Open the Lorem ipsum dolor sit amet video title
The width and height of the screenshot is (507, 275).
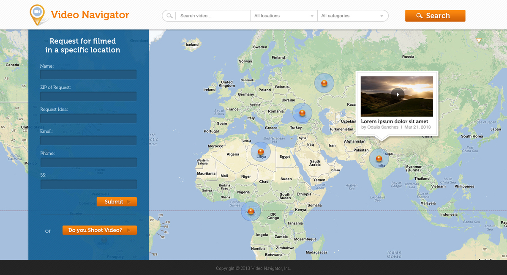tap(395, 121)
